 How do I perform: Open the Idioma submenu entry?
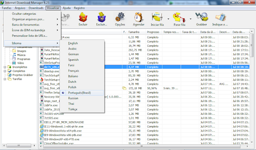coord(32,43)
